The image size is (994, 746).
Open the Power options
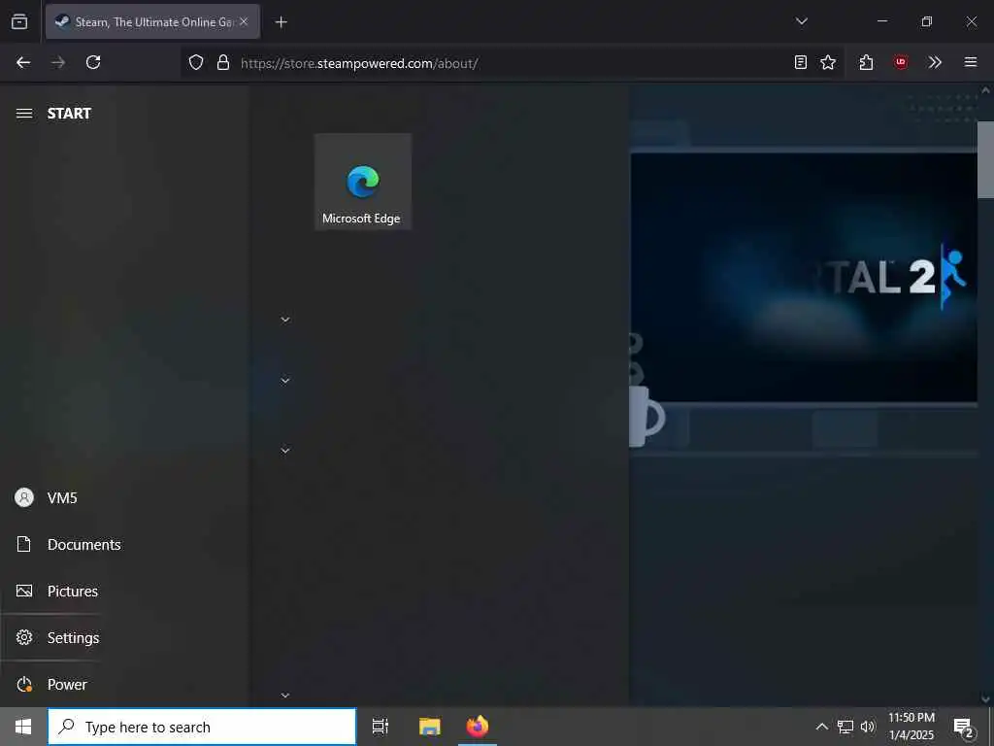52,685
